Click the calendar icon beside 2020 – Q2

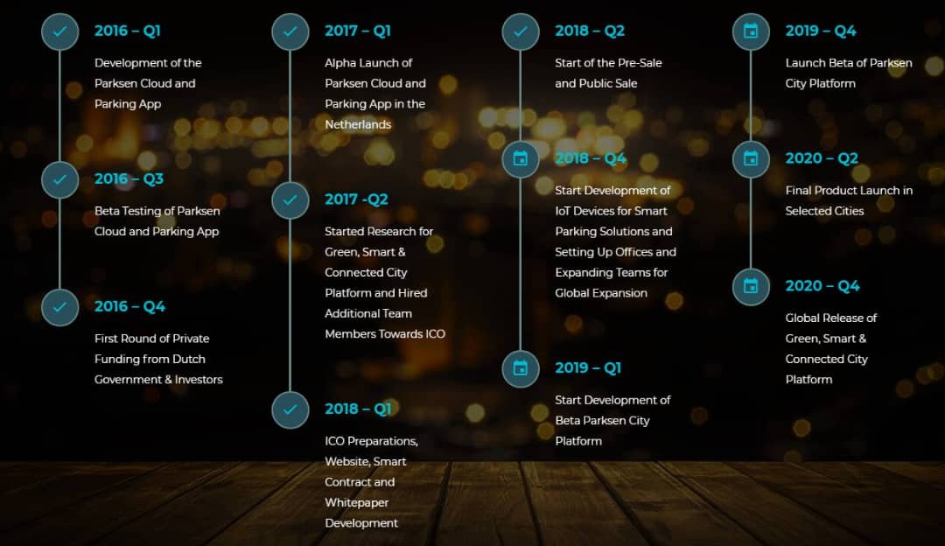tap(751, 159)
